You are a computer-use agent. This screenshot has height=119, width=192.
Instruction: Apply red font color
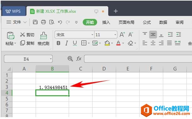pyautogui.click(x=118, y=43)
